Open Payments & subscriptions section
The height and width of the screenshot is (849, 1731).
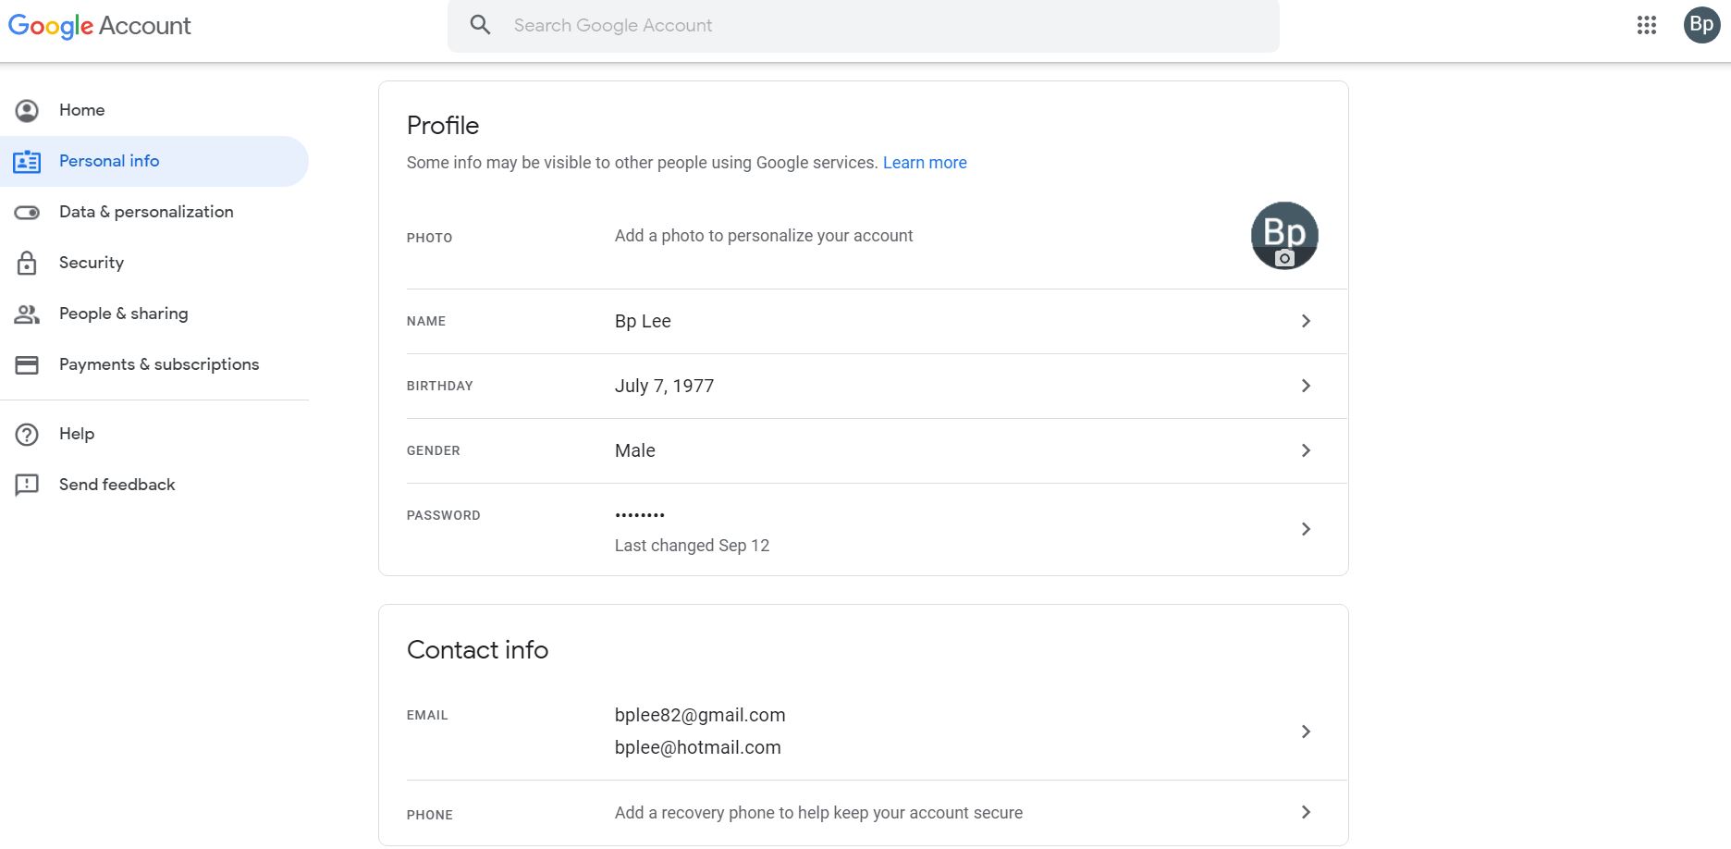pyautogui.click(x=154, y=364)
